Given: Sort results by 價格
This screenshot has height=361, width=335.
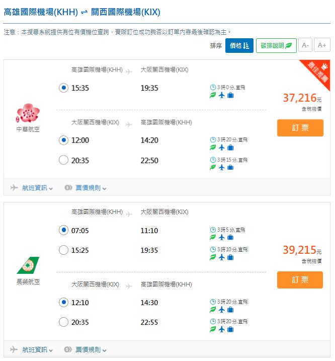Looking at the screenshot, I should pyautogui.click(x=239, y=46).
